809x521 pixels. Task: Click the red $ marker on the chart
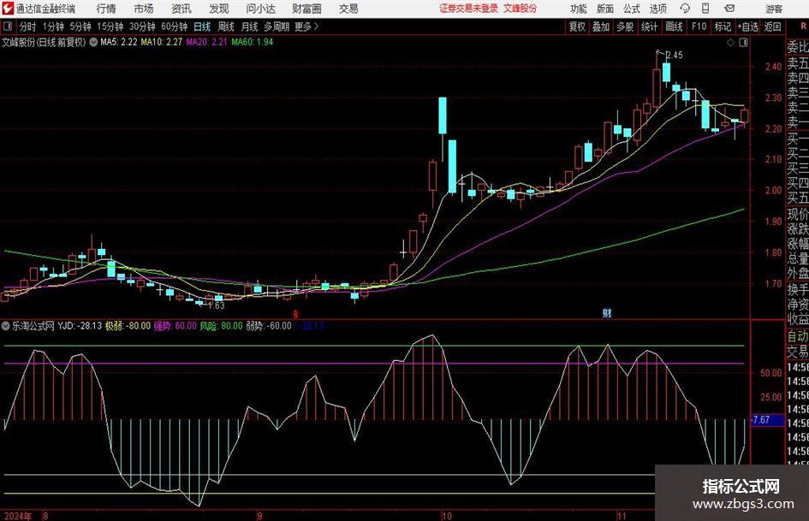coord(295,314)
